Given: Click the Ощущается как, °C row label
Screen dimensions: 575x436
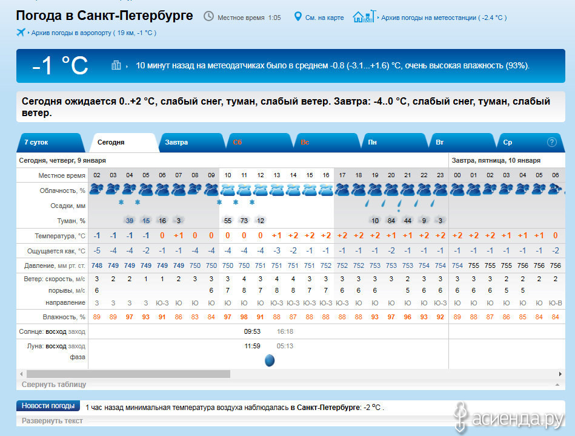Looking at the screenshot, I should [56, 251].
